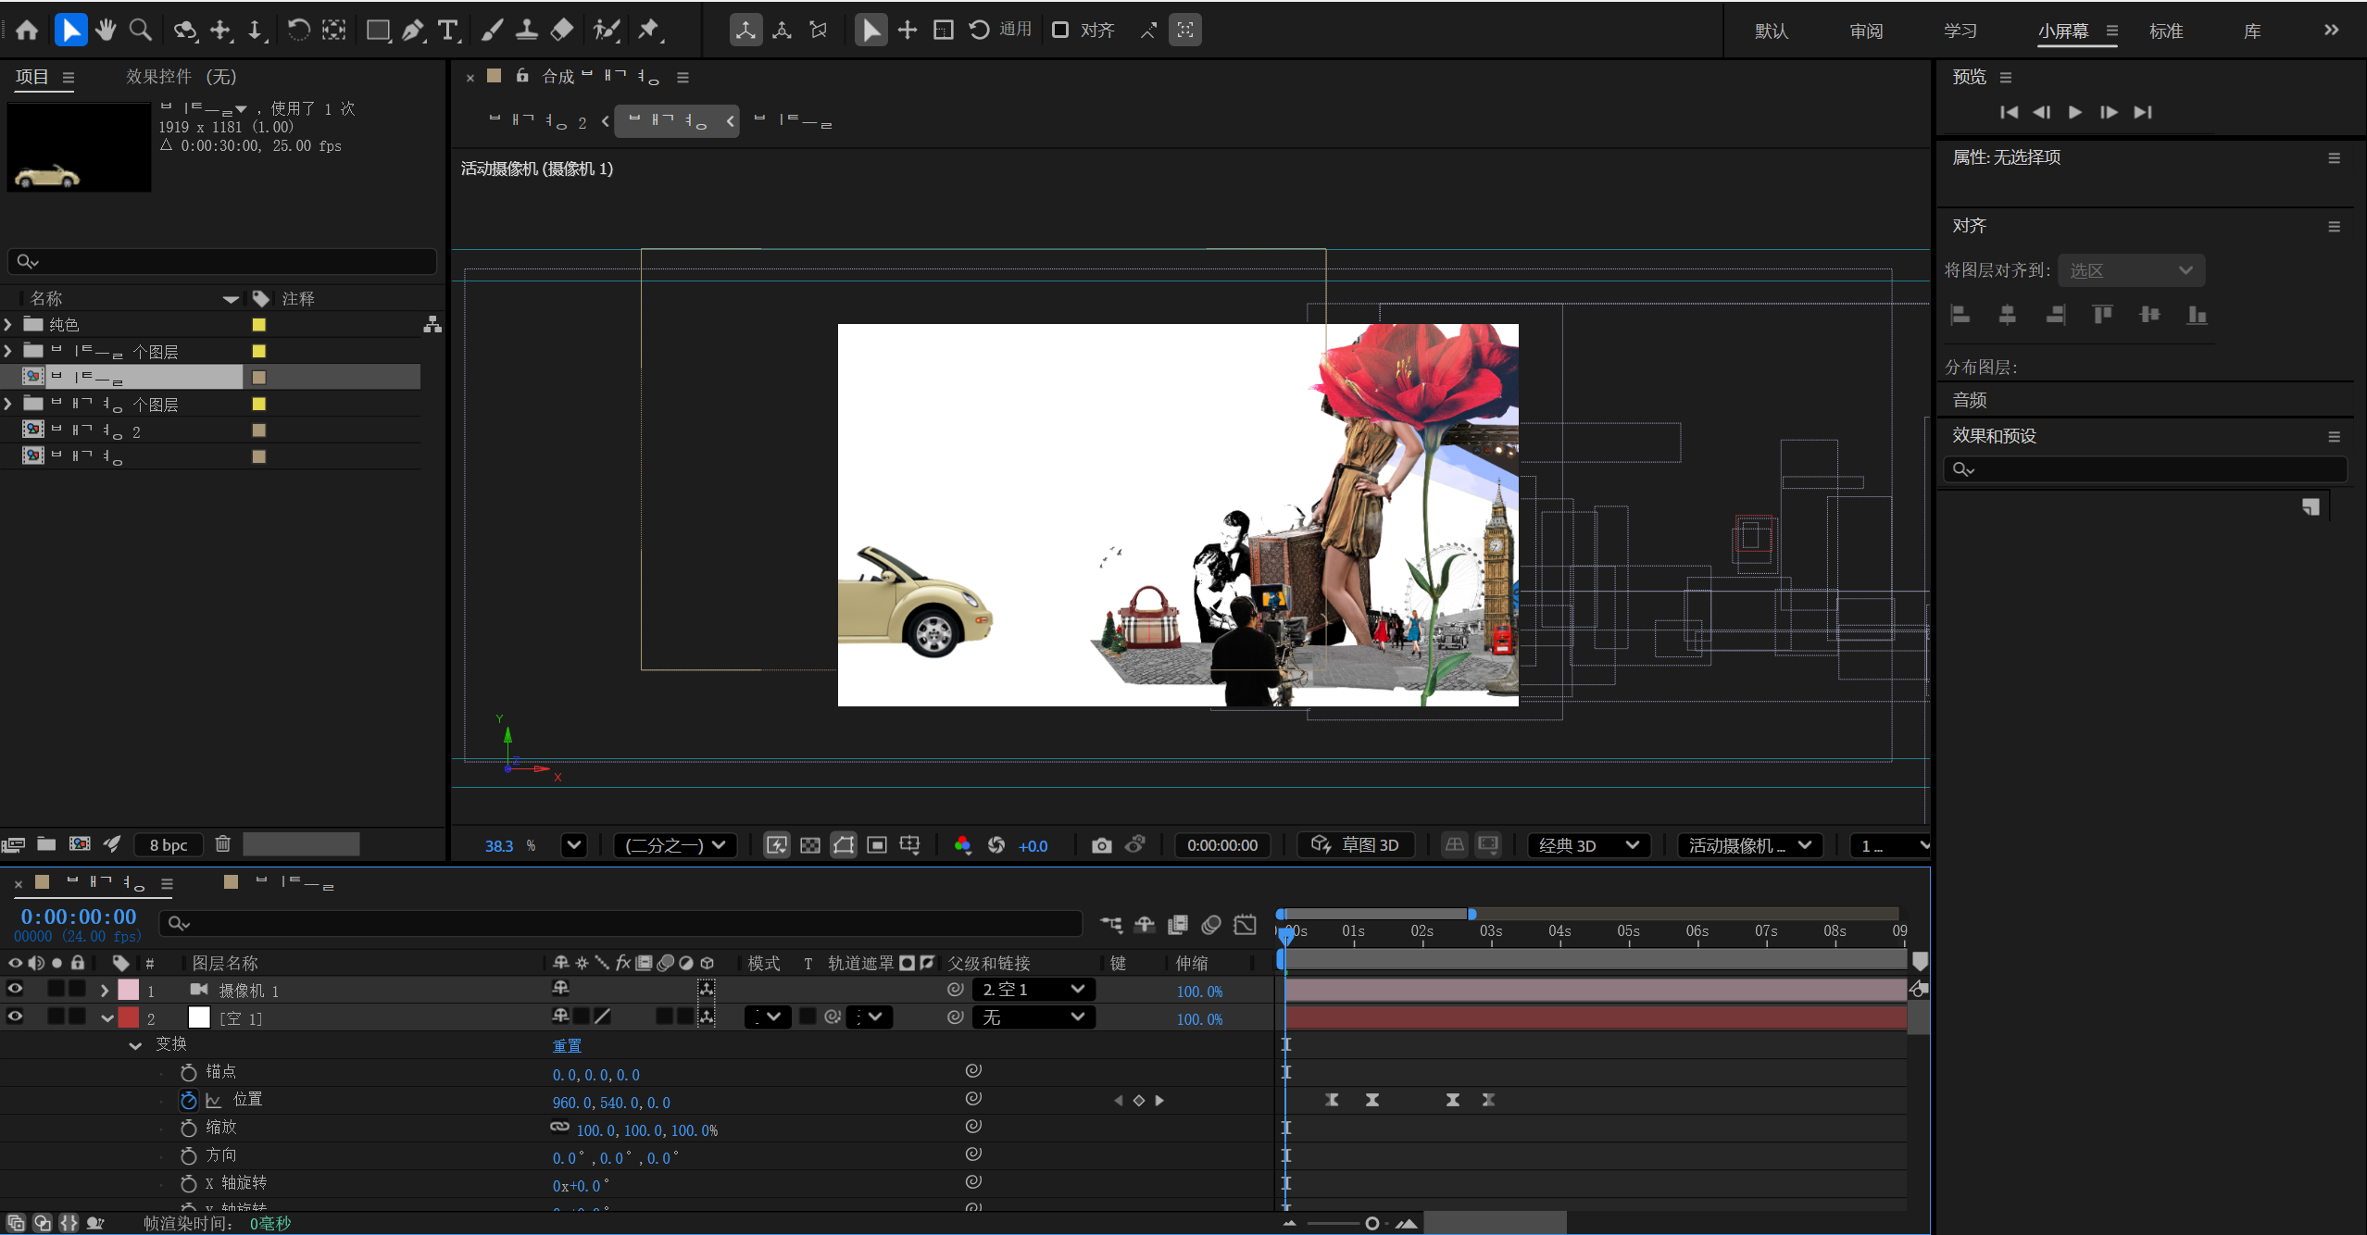Enable the 对齐 snapping checkbox

pyautogui.click(x=1060, y=31)
